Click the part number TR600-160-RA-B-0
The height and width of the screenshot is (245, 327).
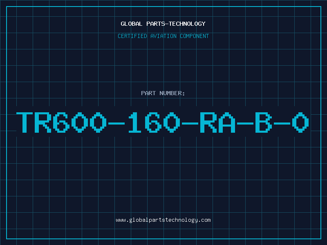coord(163,122)
